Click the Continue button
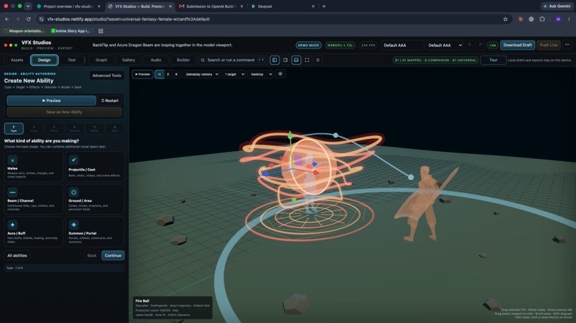 [113, 255]
